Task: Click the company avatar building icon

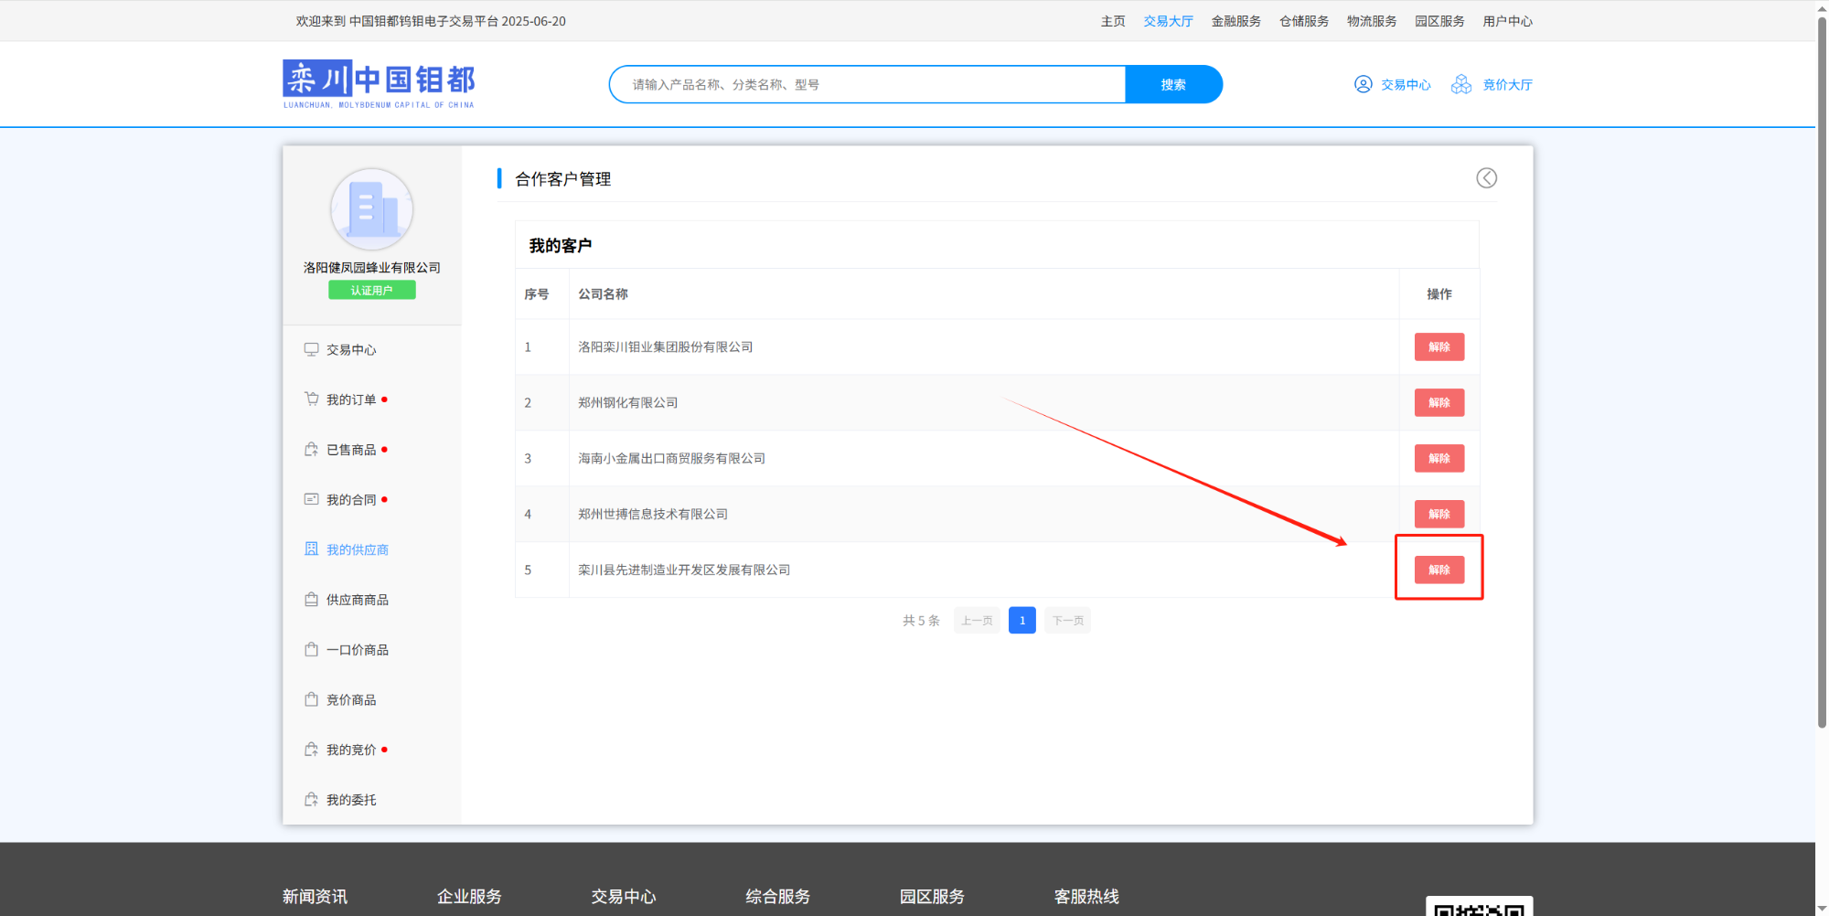Action: [x=371, y=209]
